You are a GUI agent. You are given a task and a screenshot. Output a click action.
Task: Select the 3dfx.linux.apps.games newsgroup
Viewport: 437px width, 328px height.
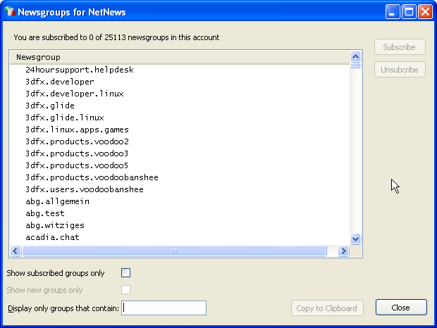(77, 130)
